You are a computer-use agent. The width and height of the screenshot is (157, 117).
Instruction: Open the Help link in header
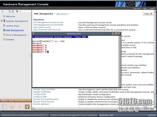[145, 8]
